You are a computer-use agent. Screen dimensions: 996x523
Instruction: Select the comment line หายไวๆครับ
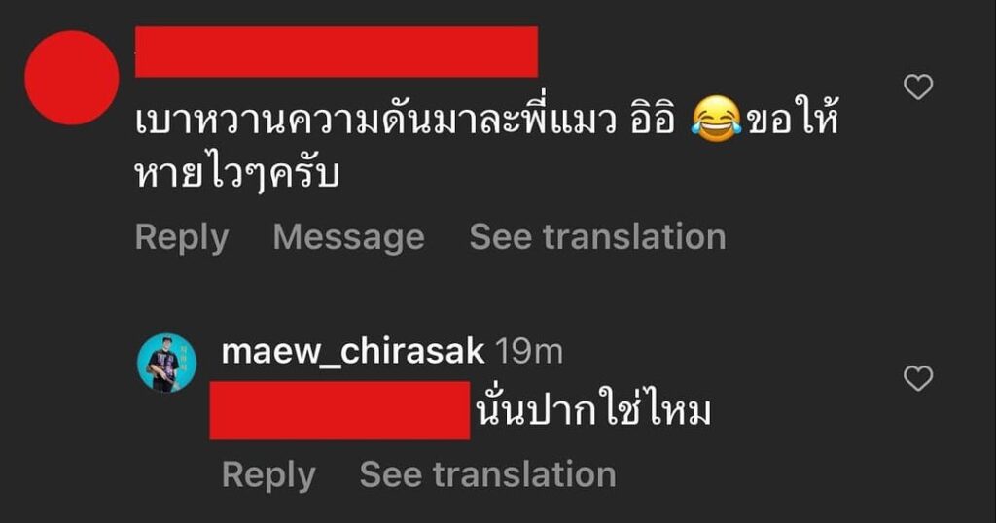coord(236,175)
